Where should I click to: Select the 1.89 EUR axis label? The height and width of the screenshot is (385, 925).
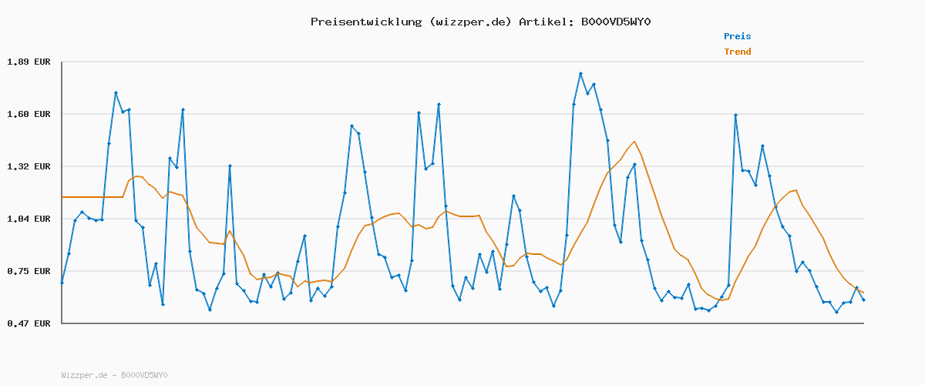tap(28, 62)
